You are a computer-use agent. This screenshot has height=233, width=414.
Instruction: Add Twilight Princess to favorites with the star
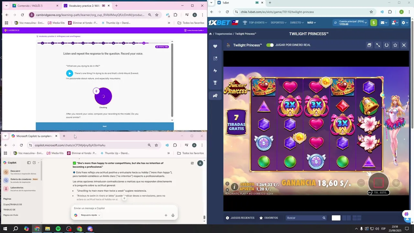point(395,45)
